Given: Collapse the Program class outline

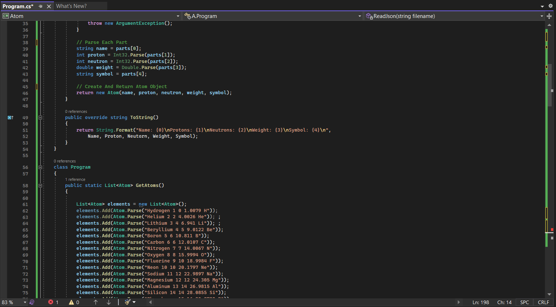Looking at the screenshot, I should click(x=40, y=167).
